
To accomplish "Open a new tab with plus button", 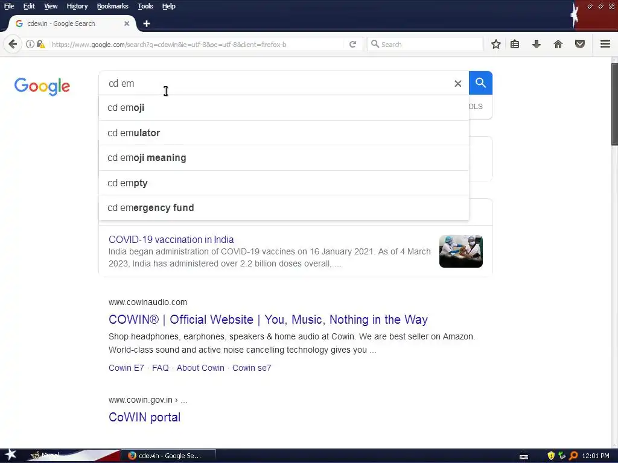I will (x=147, y=24).
